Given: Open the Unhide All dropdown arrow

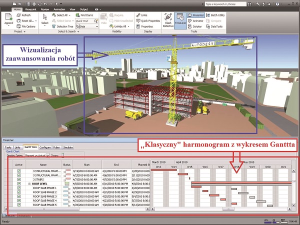Looking at the screenshot, I should (128, 26).
